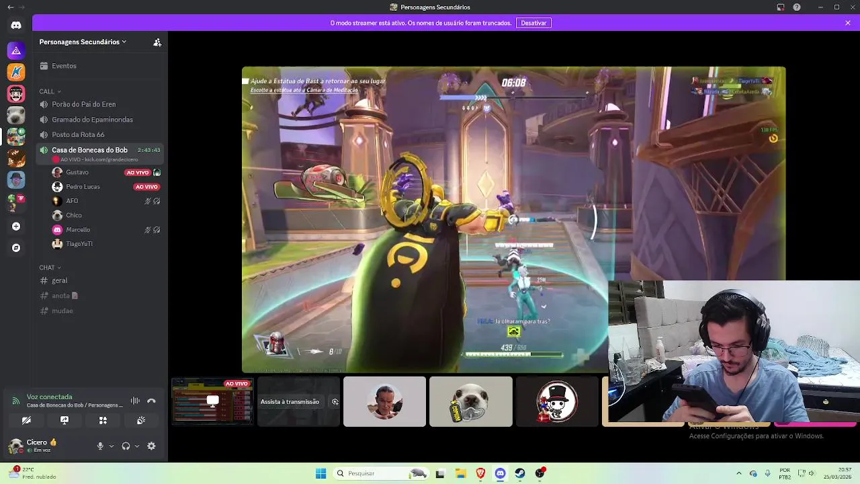Click Desativar to turn off streamer mode
Viewport: 860px width, 484px height.
[x=533, y=23]
